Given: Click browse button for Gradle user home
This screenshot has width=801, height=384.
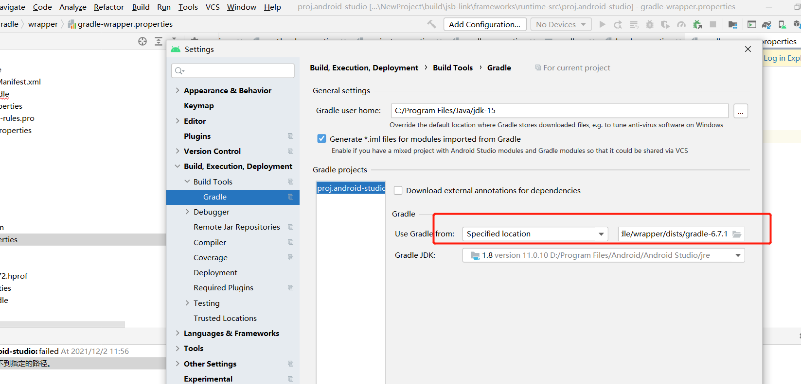Looking at the screenshot, I should 740,111.
